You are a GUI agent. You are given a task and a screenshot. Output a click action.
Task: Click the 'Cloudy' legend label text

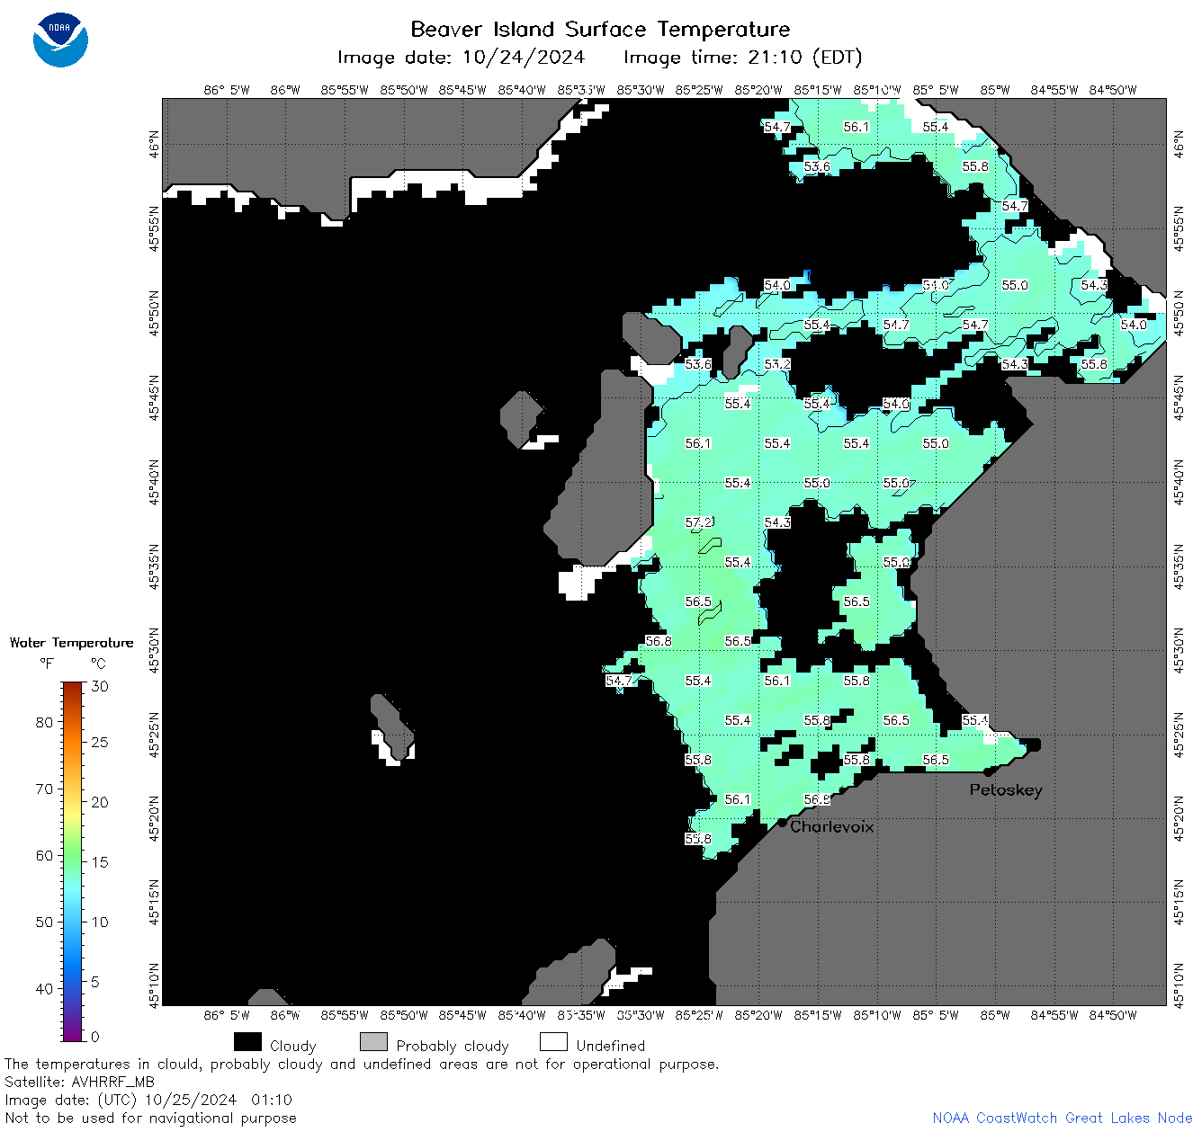pyautogui.click(x=293, y=1046)
